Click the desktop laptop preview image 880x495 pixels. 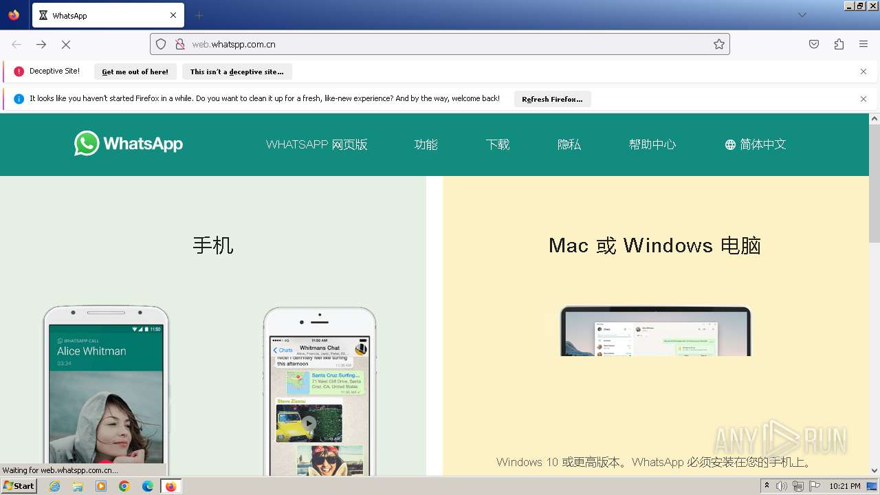pos(656,331)
